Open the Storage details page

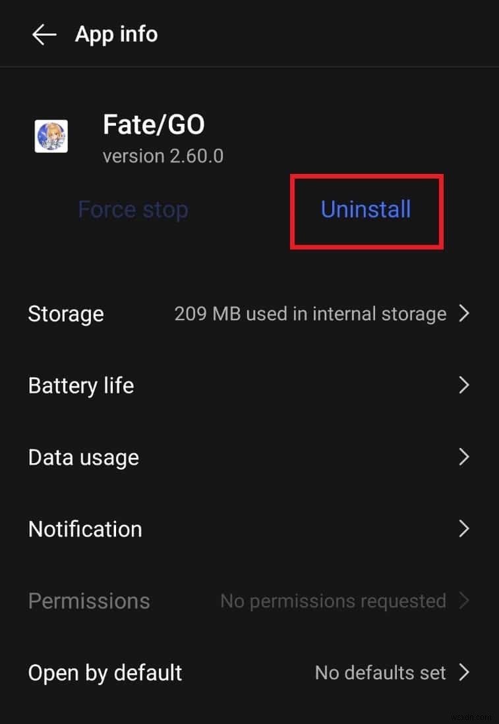(x=66, y=314)
